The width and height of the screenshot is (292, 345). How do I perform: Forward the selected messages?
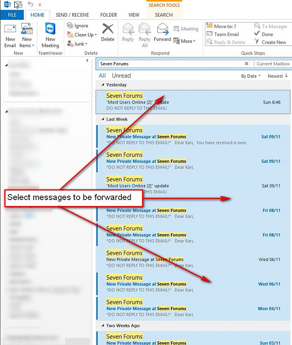click(163, 33)
